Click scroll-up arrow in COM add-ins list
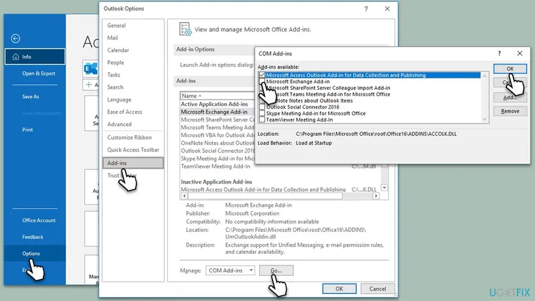This screenshot has width=535, height=301. pos(485,76)
